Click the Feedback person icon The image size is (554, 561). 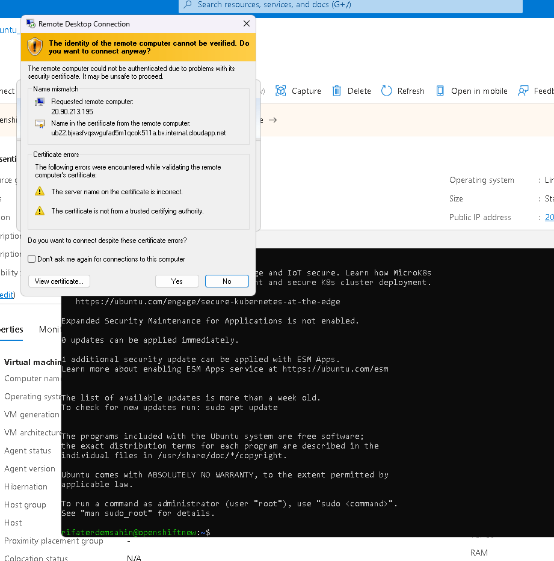click(523, 91)
